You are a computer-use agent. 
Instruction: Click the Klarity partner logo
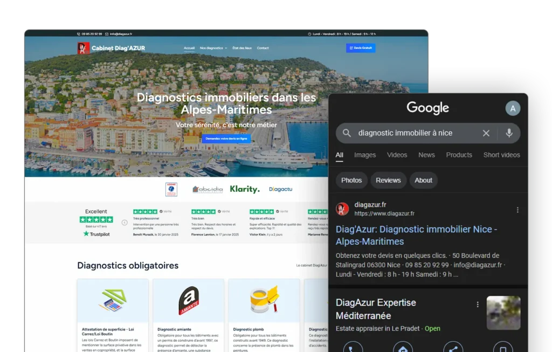point(244,189)
